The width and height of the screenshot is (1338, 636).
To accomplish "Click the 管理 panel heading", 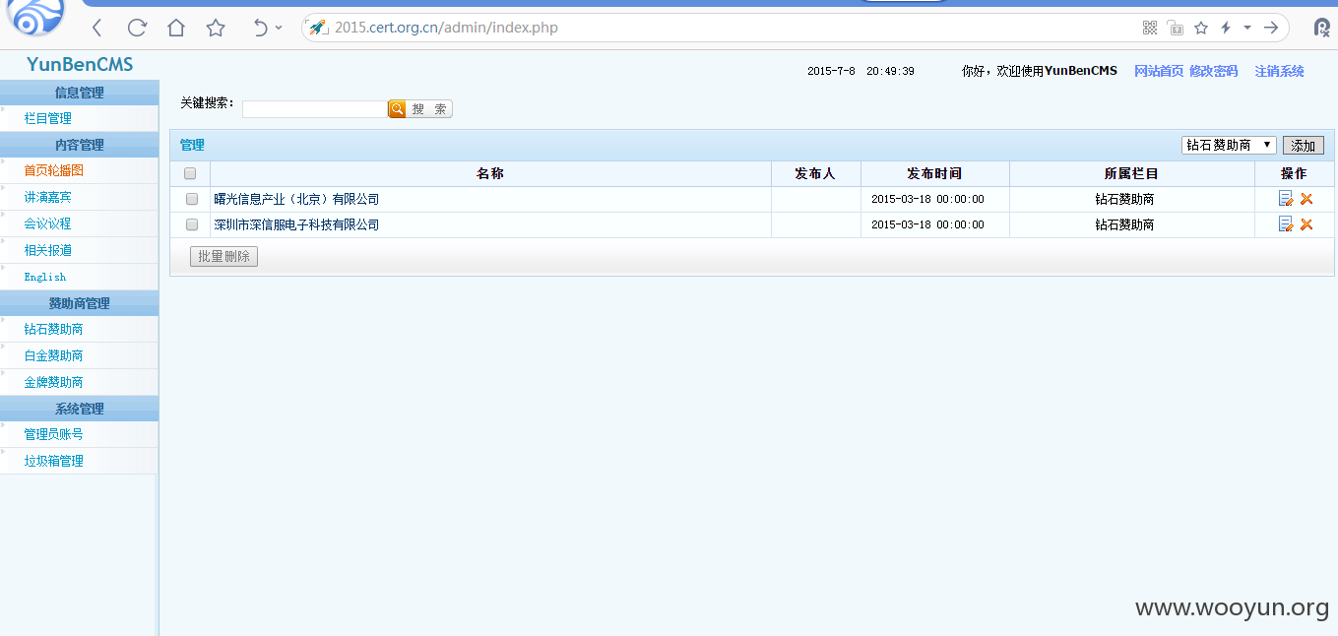I will click(192, 145).
